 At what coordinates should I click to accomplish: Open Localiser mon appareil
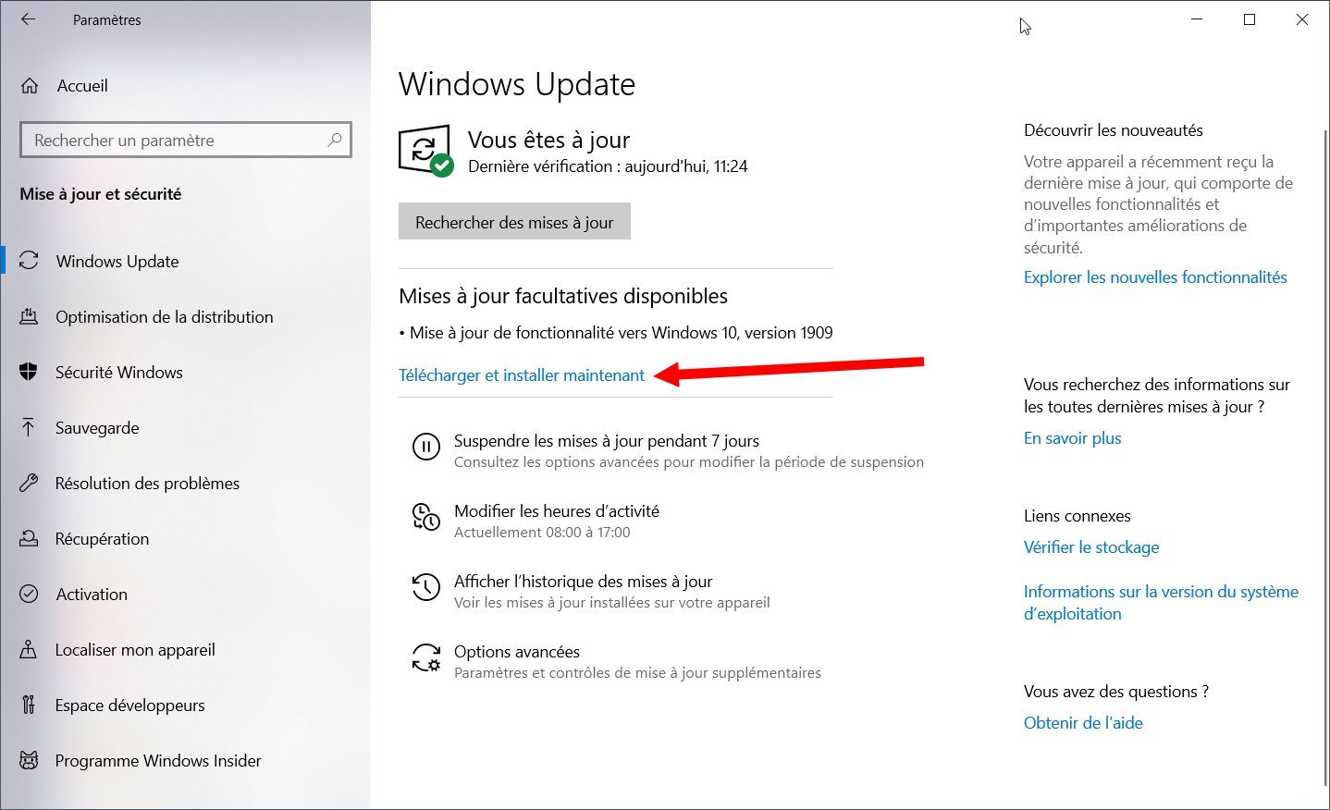[135, 649]
